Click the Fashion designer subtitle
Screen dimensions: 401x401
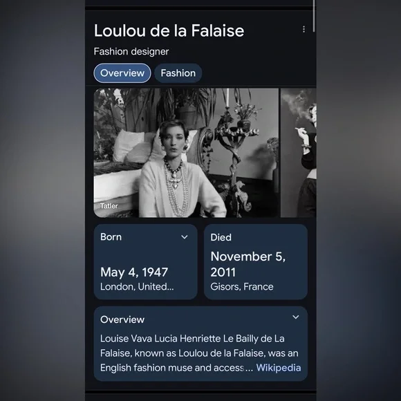(131, 52)
